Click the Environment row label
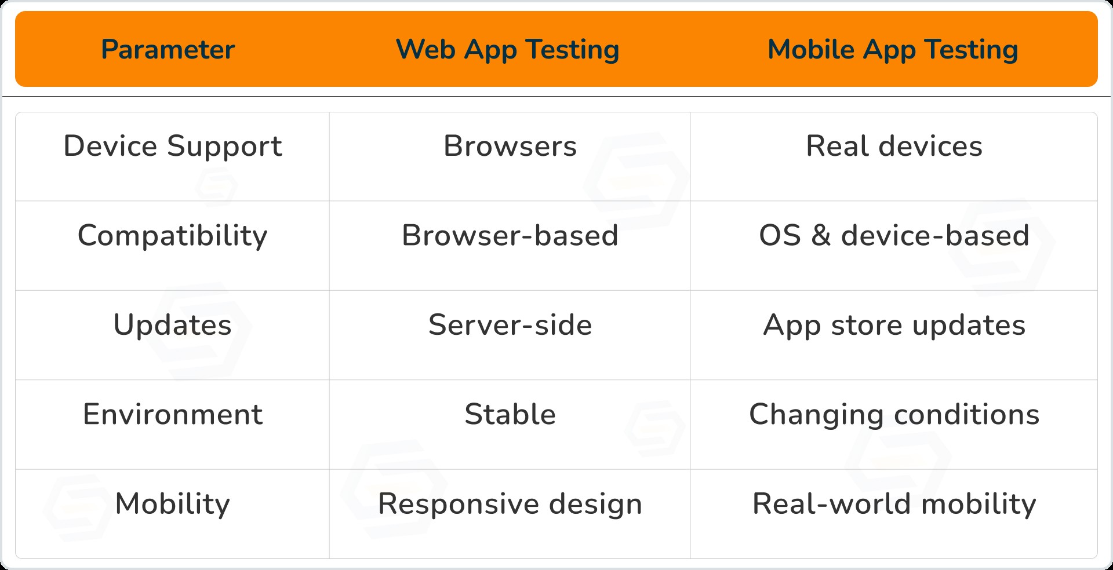1113x570 pixels. tap(173, 415)
